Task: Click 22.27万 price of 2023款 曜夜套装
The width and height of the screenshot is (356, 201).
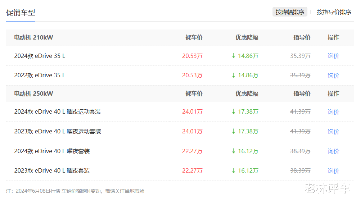Action: [x=192, y=170]
